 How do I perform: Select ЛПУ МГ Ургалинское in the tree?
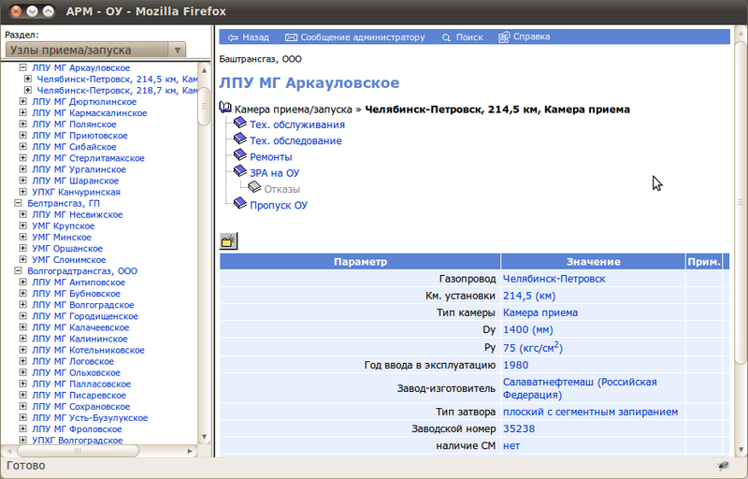point(79,169)
